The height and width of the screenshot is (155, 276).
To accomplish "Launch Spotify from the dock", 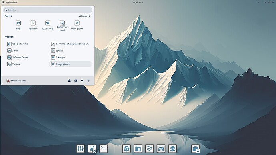I will coord(150,149).
